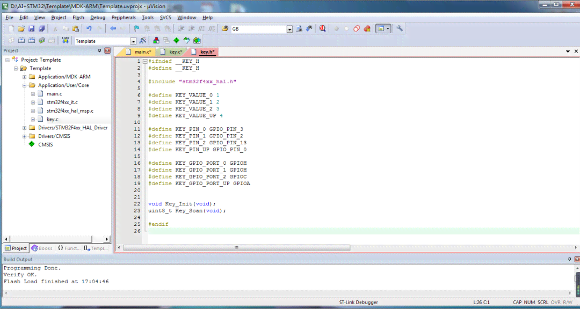Open the Window layout dropdown button

[388, 28]
